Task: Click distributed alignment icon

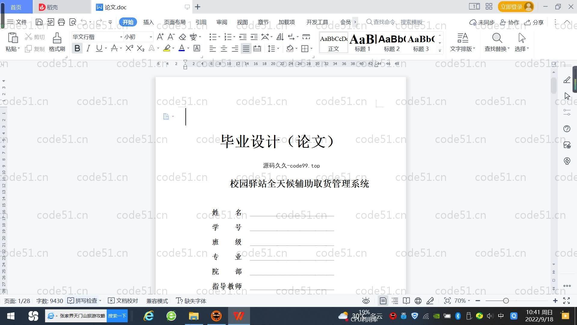Action: (x=257, y=48)
